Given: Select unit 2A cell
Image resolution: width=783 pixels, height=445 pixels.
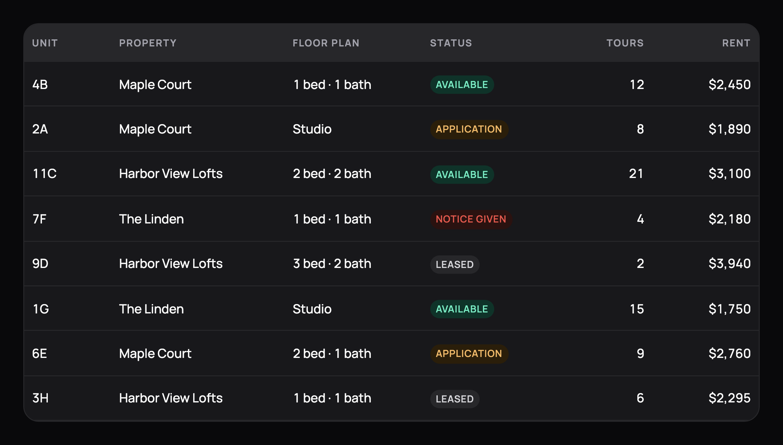Looking at the screenshot, I should click(40, 129).
